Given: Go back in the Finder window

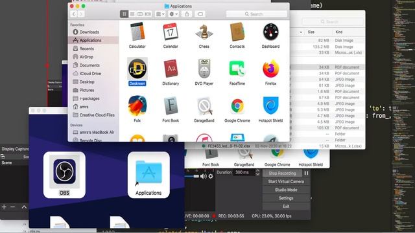Looking at the screenshot, I should click(x=74, y=14).
